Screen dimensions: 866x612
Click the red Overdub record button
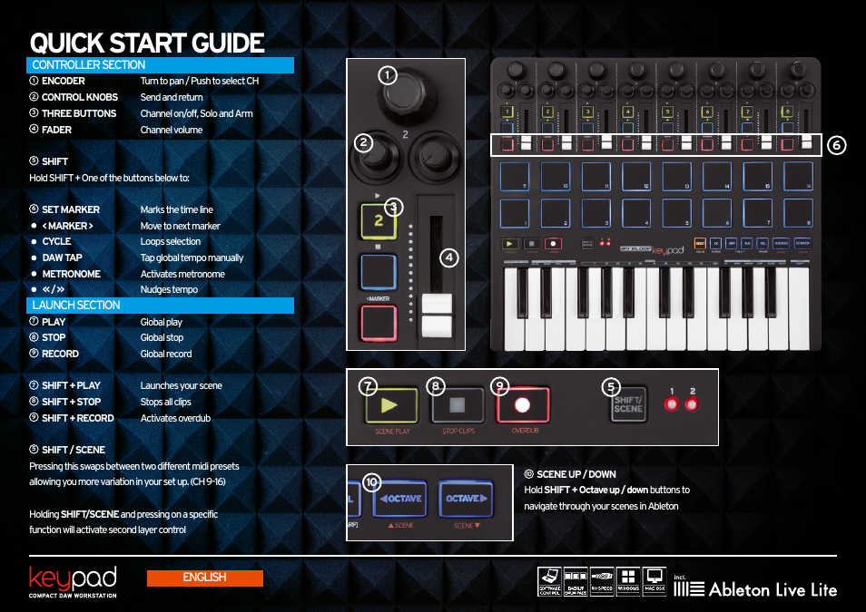click(523, 405)
